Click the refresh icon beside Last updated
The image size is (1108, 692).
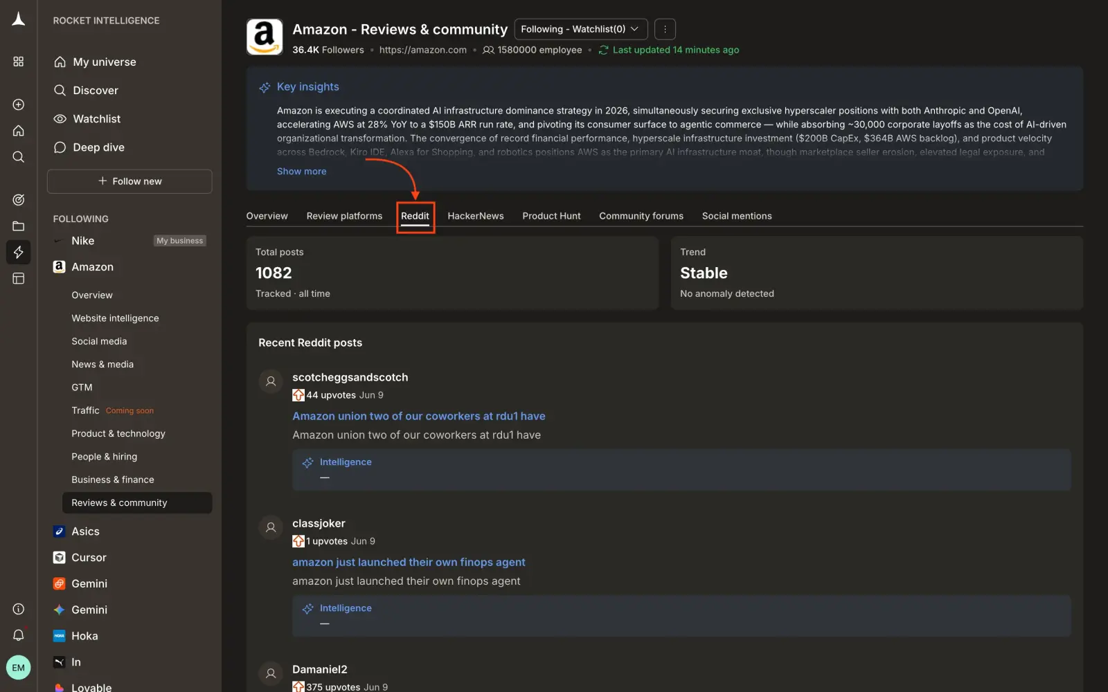click(603, 50)
